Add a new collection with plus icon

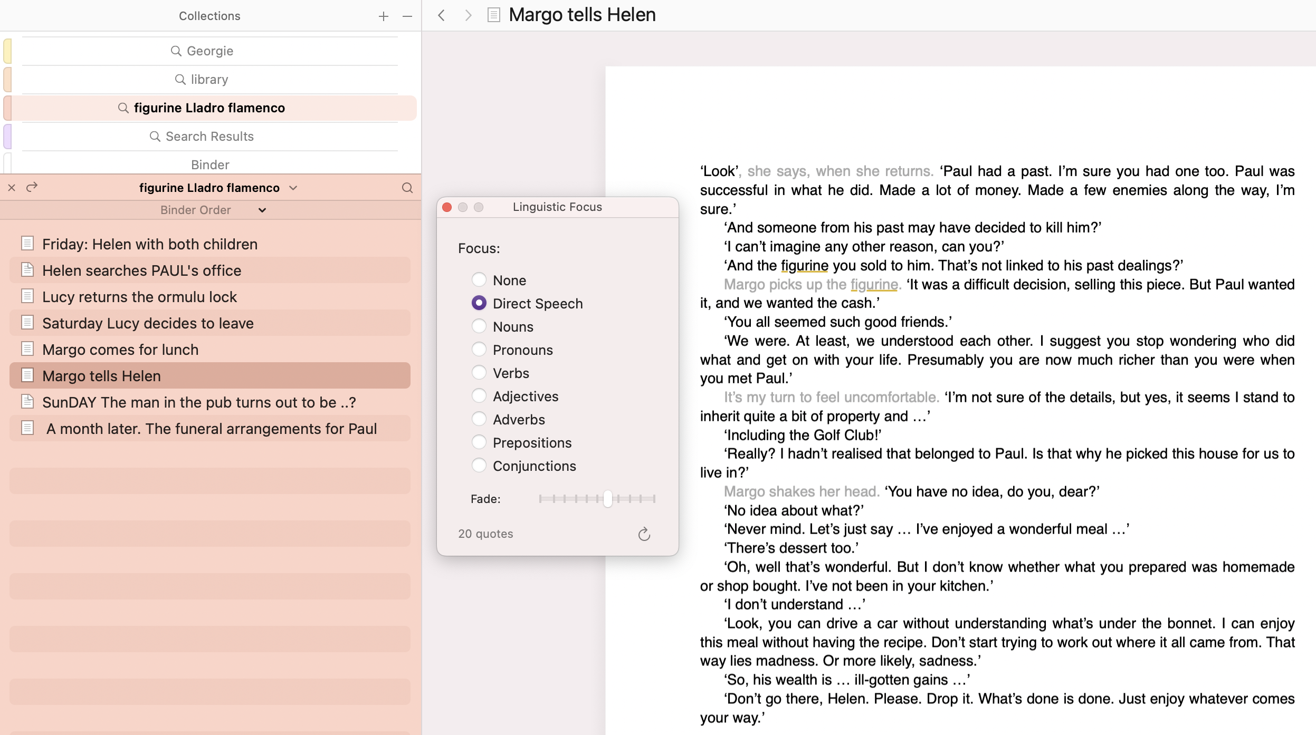pos(383,16)
